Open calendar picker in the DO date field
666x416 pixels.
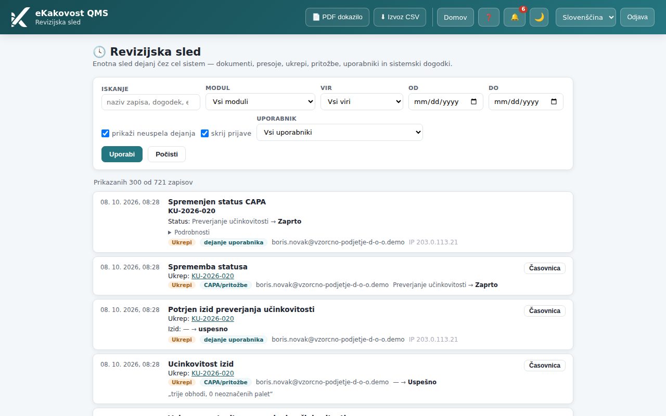pyautogui.click(x=554, y=102)
